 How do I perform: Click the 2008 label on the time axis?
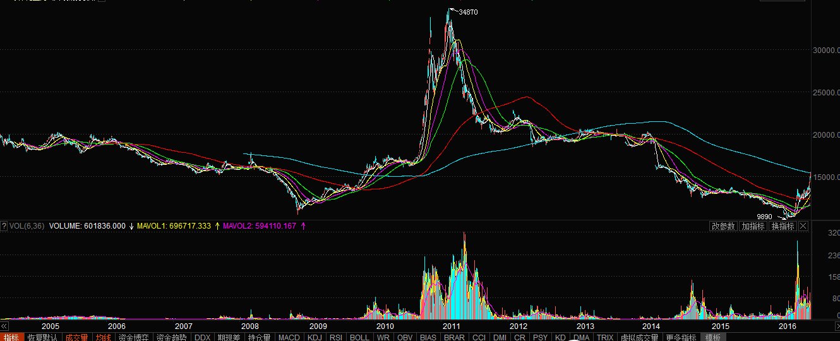pos(250,326)
